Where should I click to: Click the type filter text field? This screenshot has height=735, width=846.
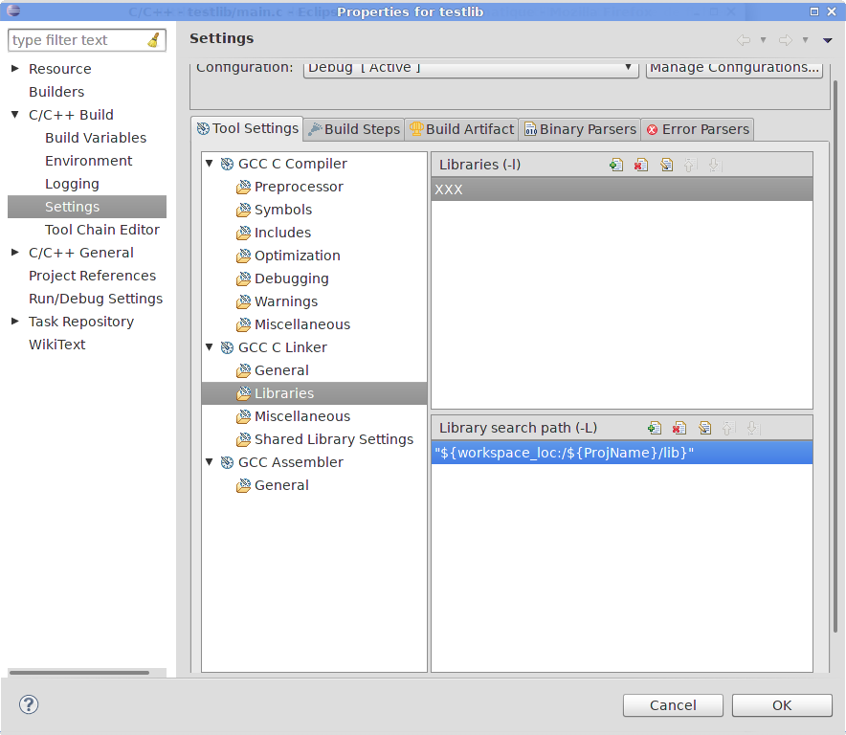(77, 40)
